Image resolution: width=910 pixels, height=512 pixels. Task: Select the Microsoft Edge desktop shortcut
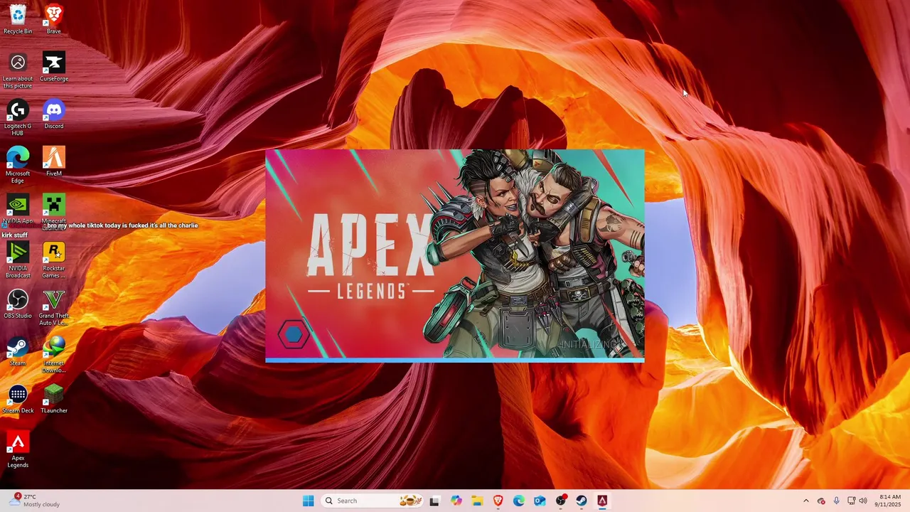point(18,165)
